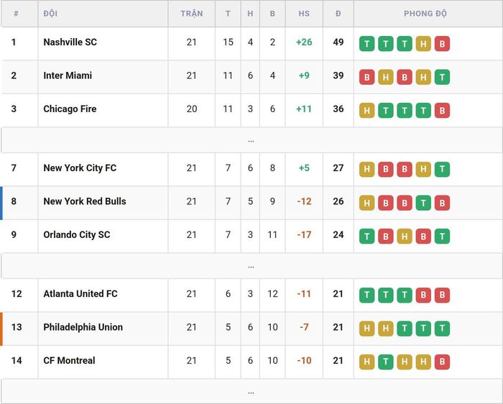Sort table by the Đ points column
Image resolution: width=503 pixels, height=404 pixels.
tap(338, 14)
